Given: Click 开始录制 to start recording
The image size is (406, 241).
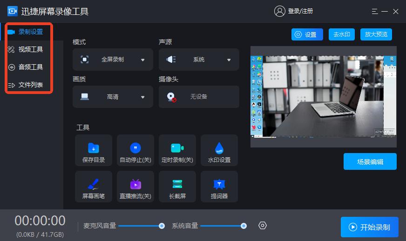Looking at the screenshot, I should click(370, 227).
